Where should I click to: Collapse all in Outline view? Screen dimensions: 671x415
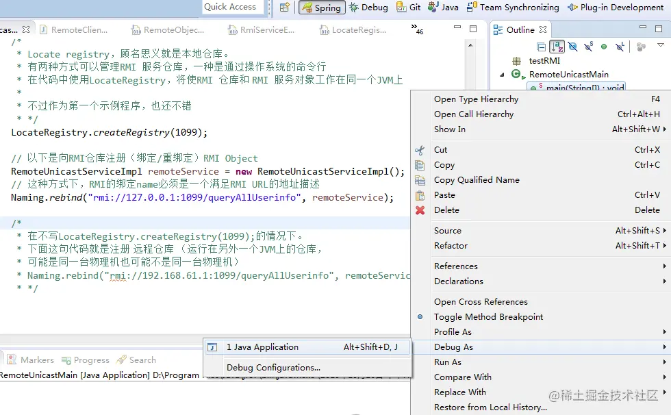tap(542, 47)
